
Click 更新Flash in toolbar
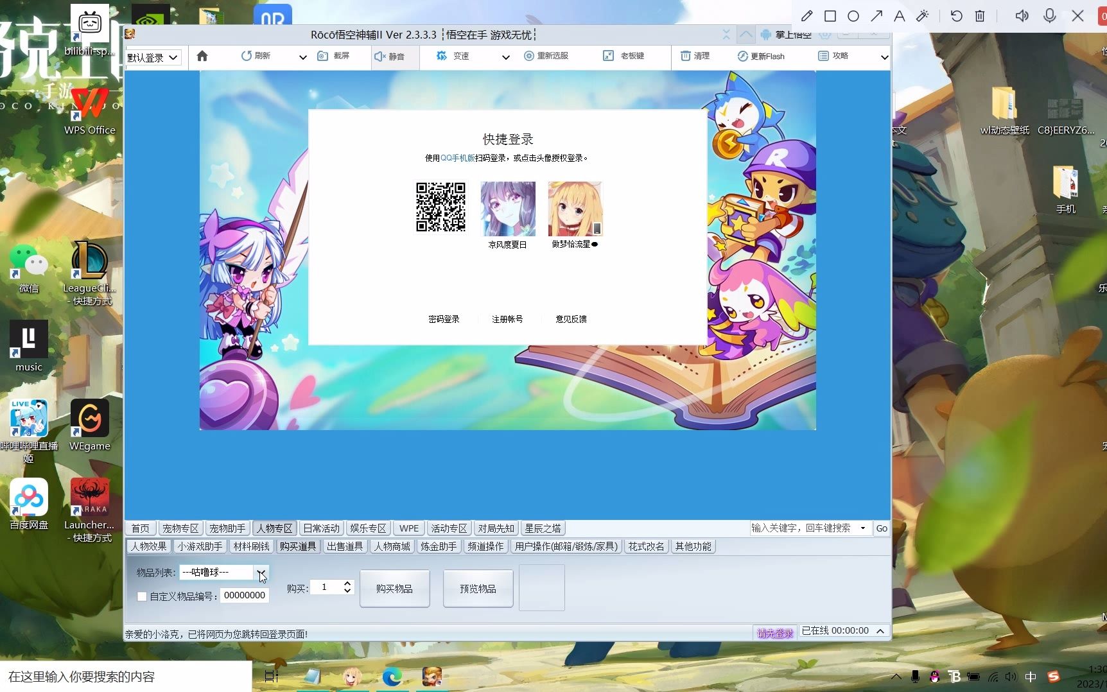[x=761, y=56]
